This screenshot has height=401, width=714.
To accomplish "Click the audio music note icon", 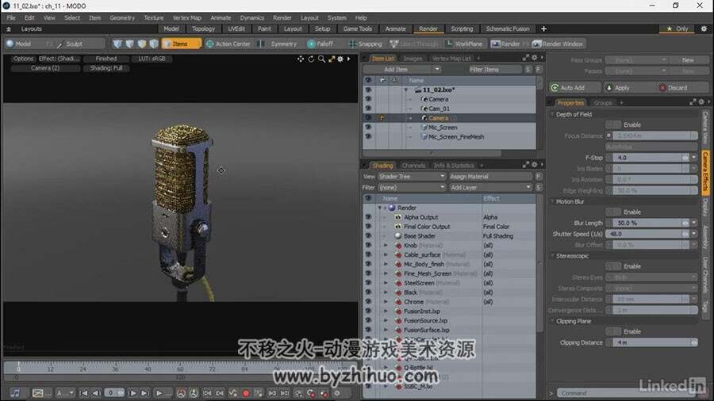I will tap(15, 393).
